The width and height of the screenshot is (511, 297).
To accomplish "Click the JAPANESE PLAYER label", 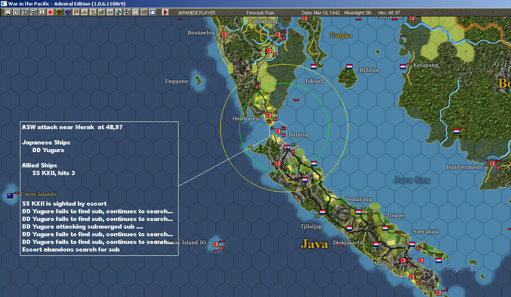I will pyautogui.click(x=197, y=13).
